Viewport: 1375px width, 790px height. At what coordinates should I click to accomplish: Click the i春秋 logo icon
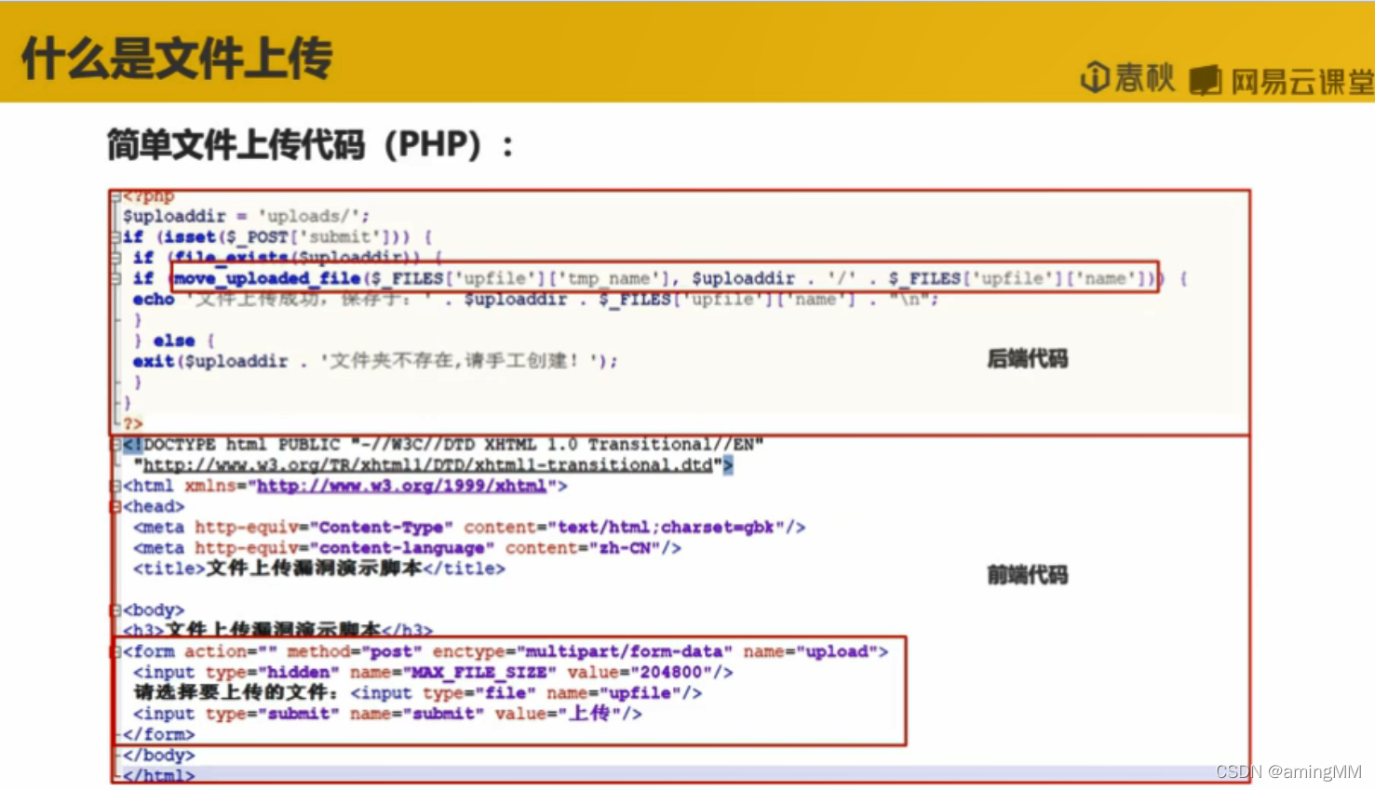point(1095,77)
